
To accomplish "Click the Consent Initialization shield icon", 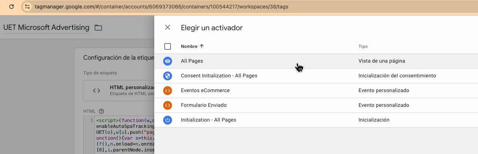I will point(168,76).
